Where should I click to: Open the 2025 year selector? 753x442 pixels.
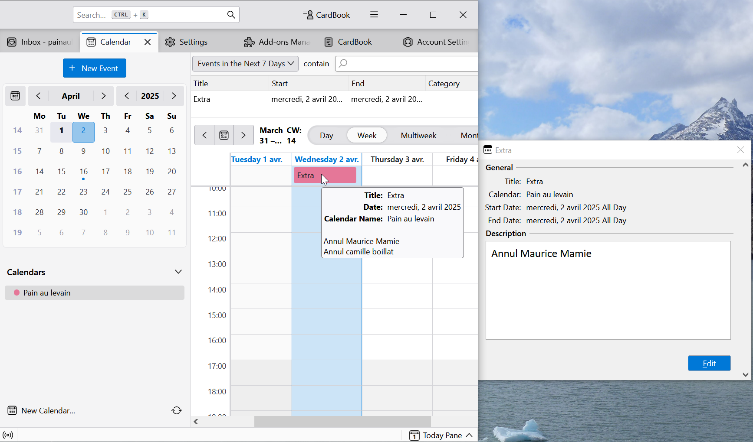click(150, 96)
